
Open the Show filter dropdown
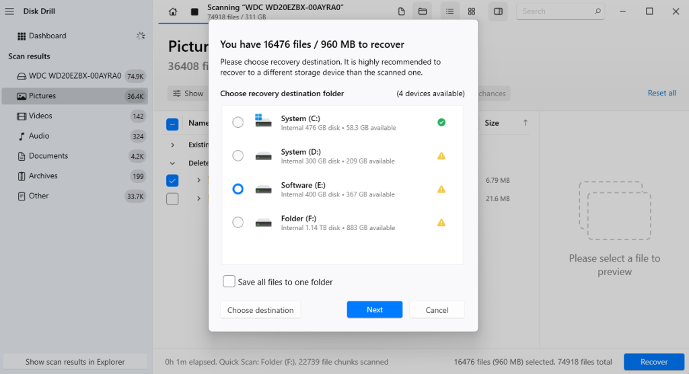[188, 93]
